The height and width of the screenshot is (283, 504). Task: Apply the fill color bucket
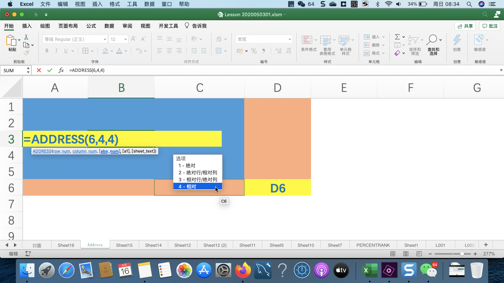[106, 51]
